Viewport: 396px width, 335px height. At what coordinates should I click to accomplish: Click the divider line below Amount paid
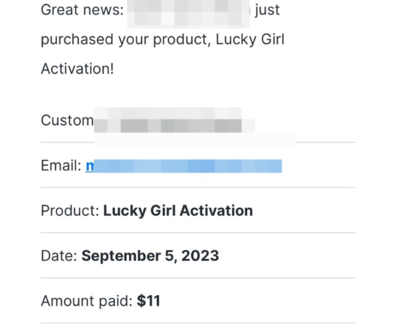[x=197, y=323]
